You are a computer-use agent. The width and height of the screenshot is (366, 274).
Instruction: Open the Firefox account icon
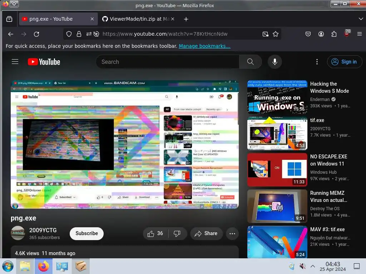pos(321,34)
